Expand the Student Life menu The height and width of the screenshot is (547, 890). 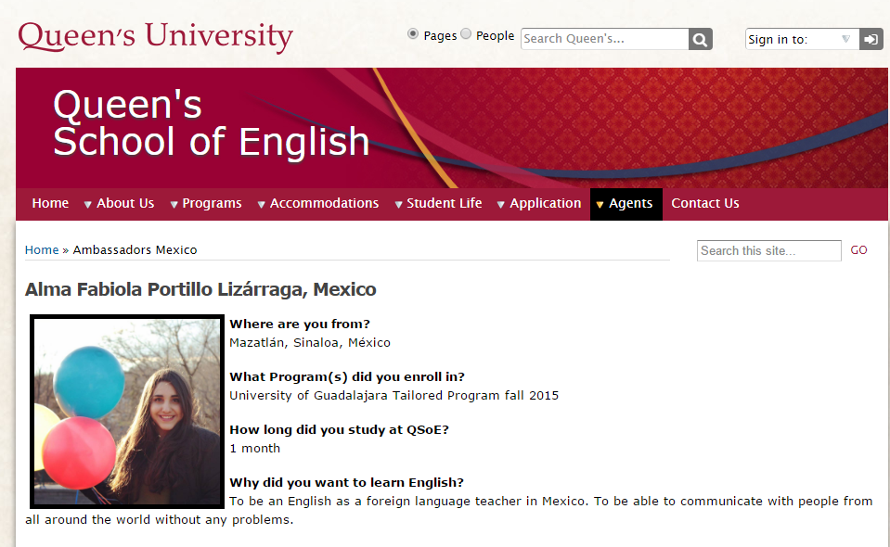tap(438, 203)
